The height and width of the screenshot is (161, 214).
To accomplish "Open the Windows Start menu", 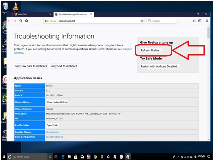I will 4,157.
